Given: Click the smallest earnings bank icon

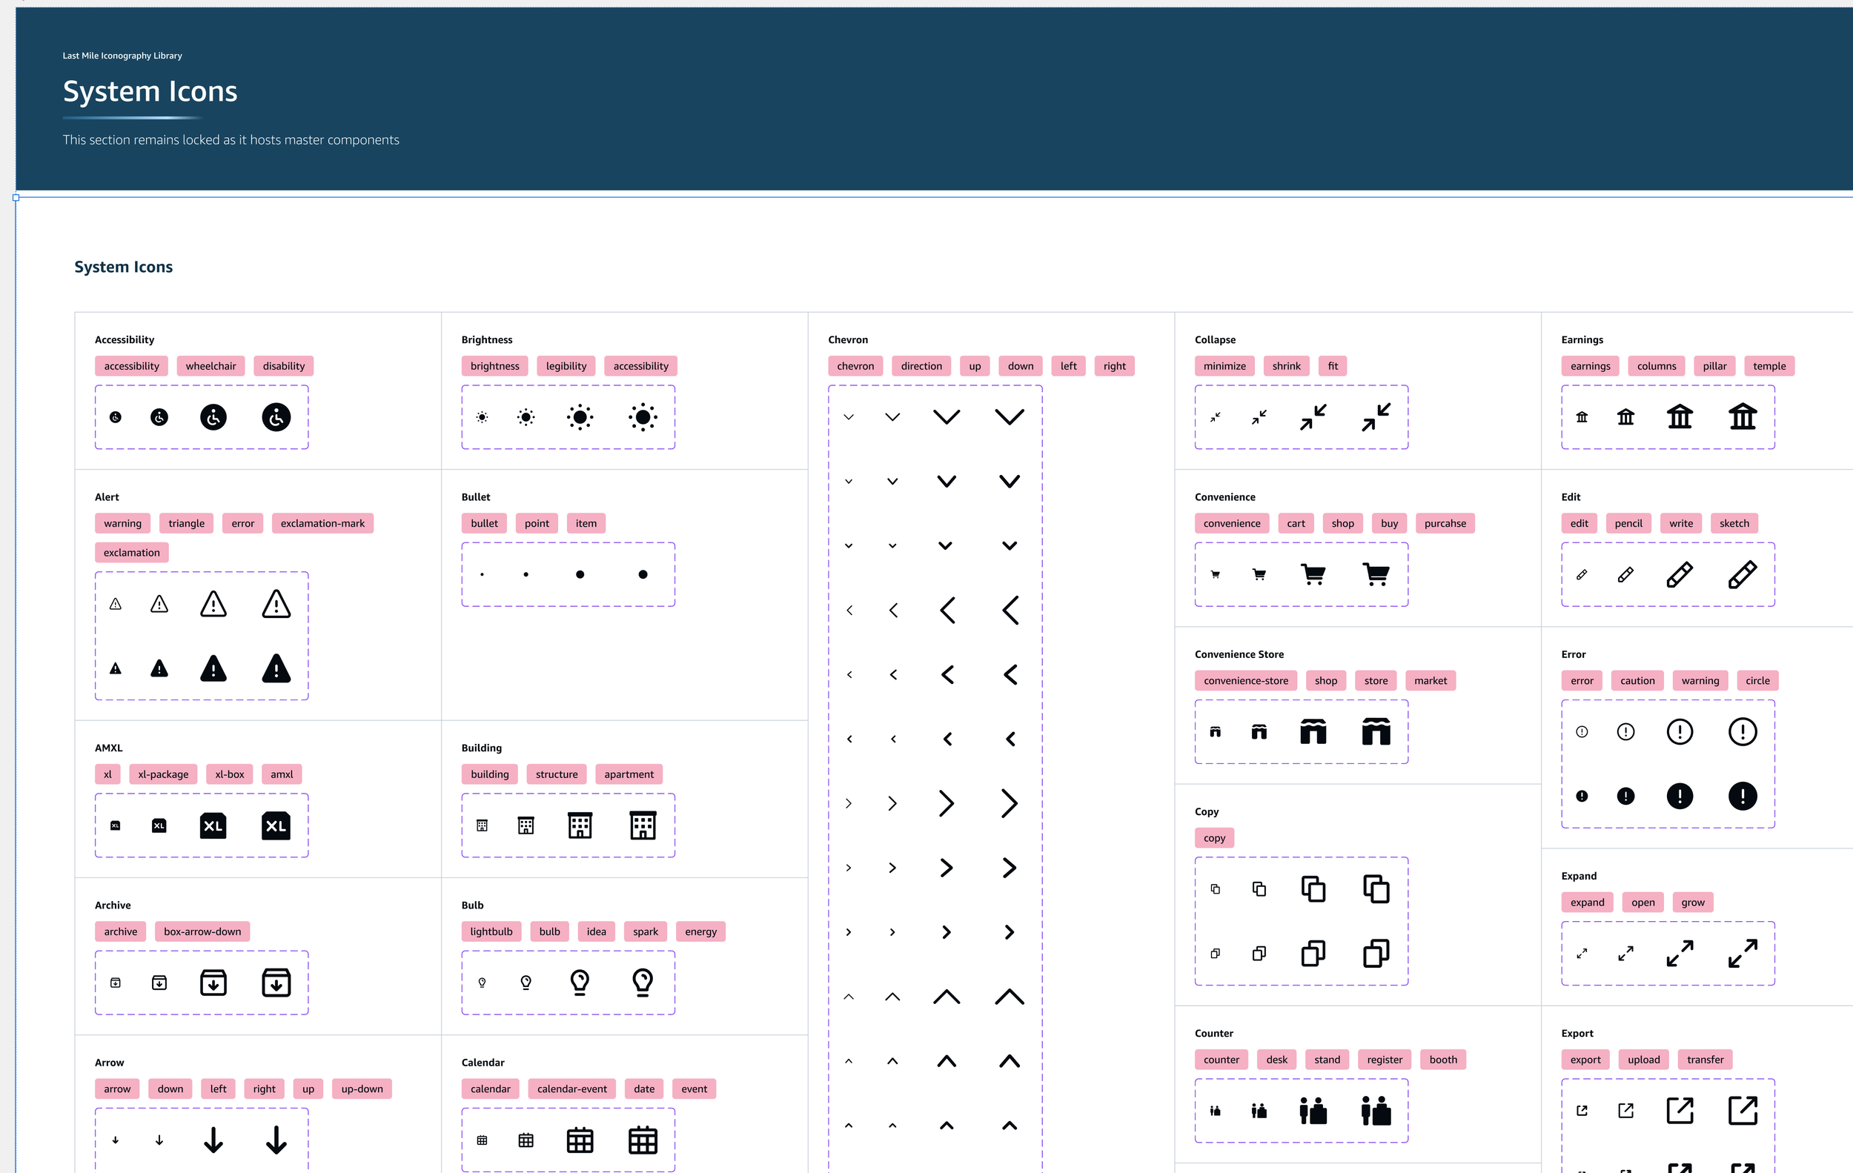Looking at the screenshot, I should pyautogui.click(x=1582, y=417).
